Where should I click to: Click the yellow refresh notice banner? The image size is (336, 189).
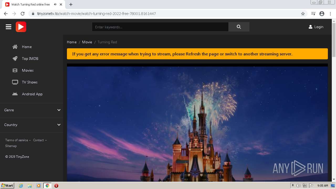(197, 54)
